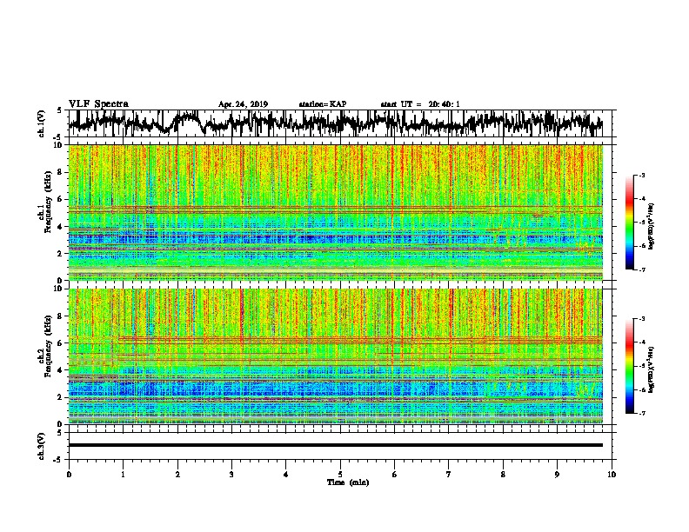Click the ch.2 'Frequency (kHz)' axis label
The width and height of the screenshot is (689, 532).
[48, 345]
